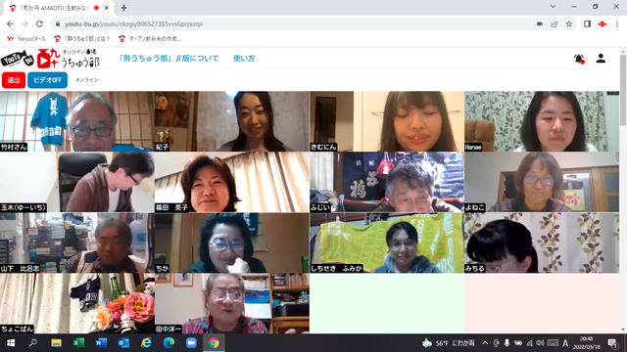
Task: Open 「酔うちゅう部」とは？ bookmark
Action: (x=82, y=39)
